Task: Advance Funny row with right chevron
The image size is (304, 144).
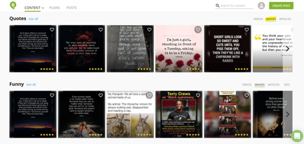Action: (287, 114)
